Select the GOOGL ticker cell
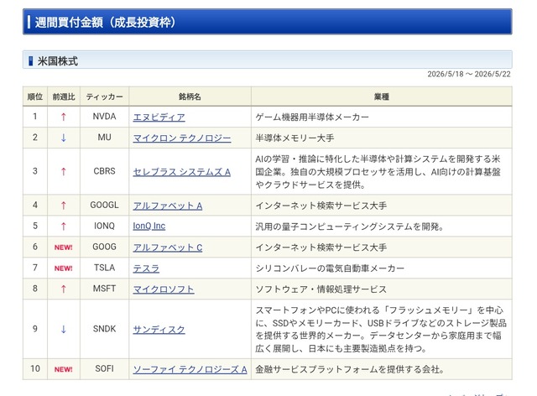 pos(104,206)
